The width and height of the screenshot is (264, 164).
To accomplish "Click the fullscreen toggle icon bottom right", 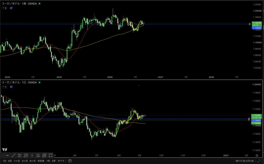I will 259,161.
